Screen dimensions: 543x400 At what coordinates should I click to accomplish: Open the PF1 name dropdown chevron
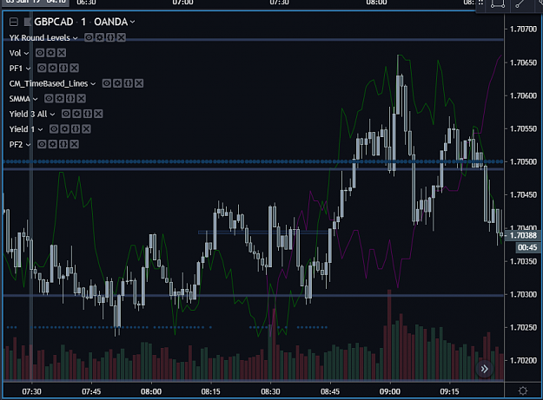(28, 69)
